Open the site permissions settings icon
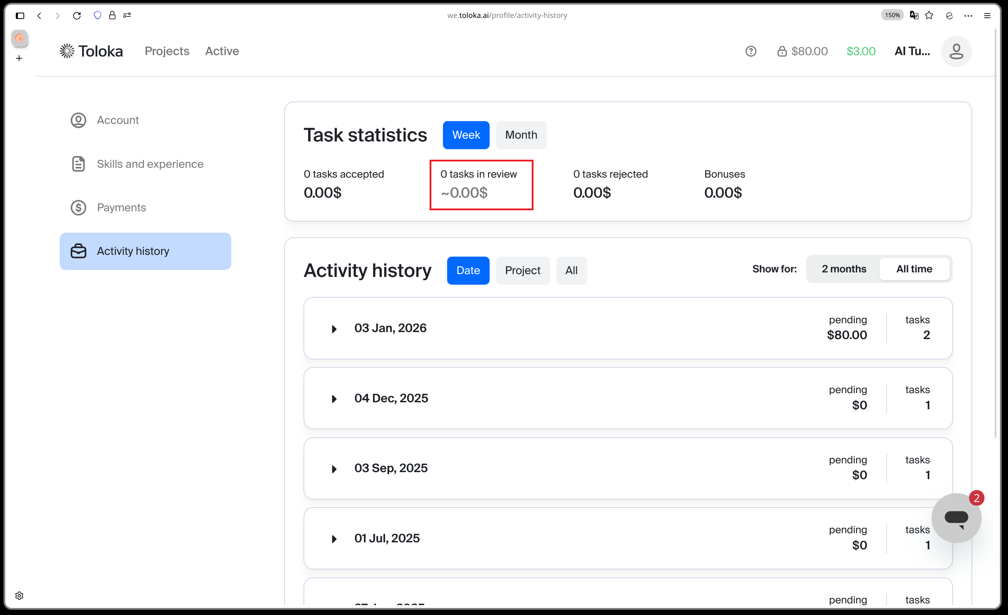The height and width of the screenshot is (615, 1008). (x=127, y=15)
